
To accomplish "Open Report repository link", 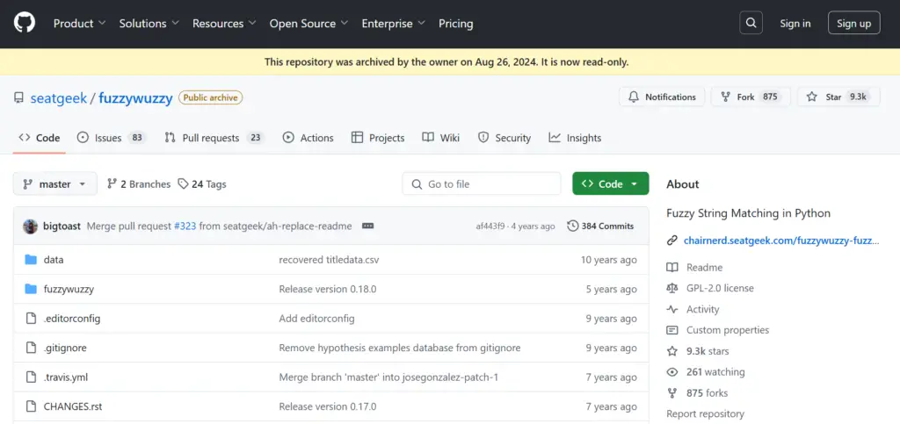I will click(705, 413).
